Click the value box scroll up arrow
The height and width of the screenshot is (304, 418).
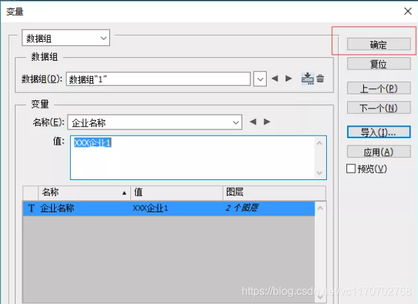pos(319,143)
